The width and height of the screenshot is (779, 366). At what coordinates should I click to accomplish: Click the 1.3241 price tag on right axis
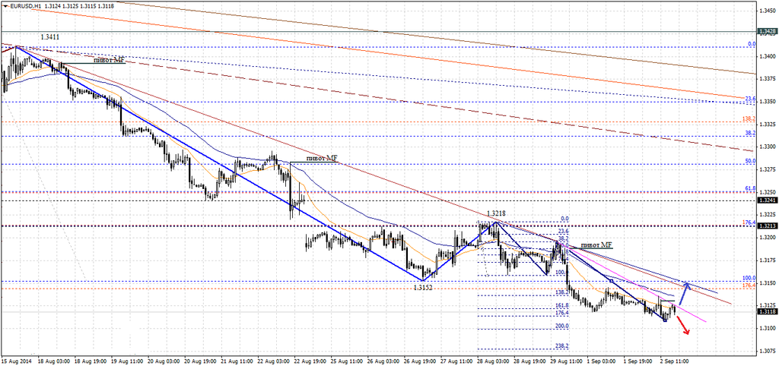coord(766,200)
